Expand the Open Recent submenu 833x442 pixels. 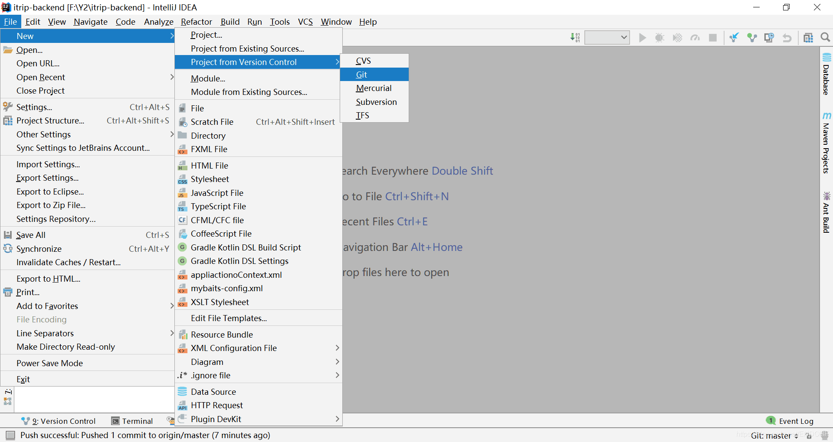(87, 77)
